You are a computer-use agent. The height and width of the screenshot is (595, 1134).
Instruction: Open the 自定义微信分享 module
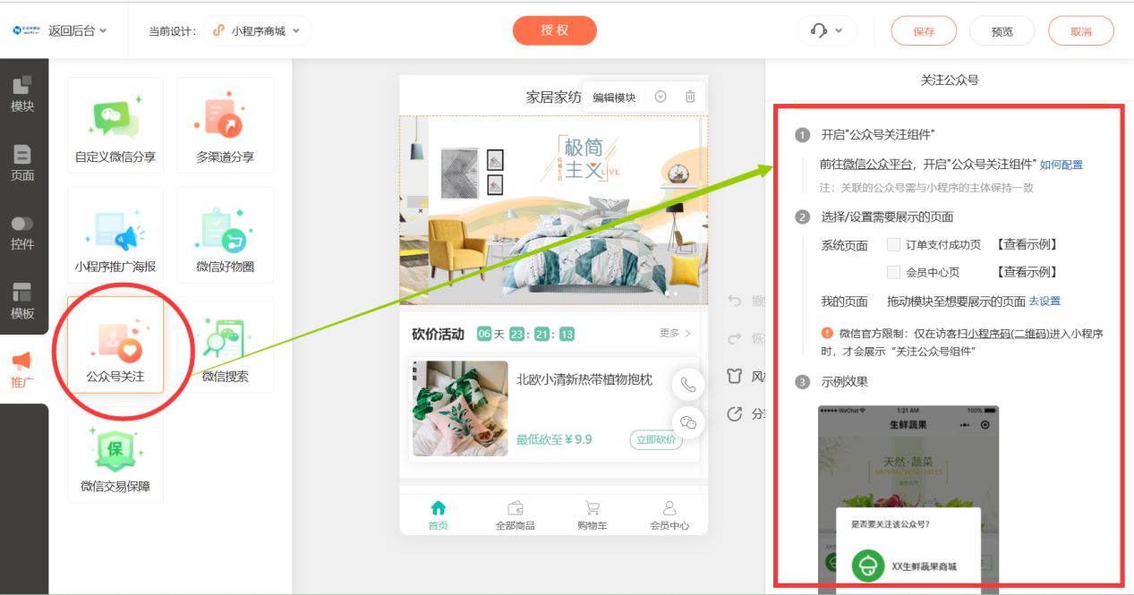coord(115,125)
